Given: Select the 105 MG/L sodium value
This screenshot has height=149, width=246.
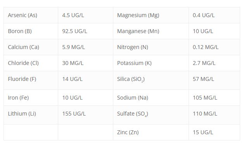Looking at the screenshot, I should 205,98.
